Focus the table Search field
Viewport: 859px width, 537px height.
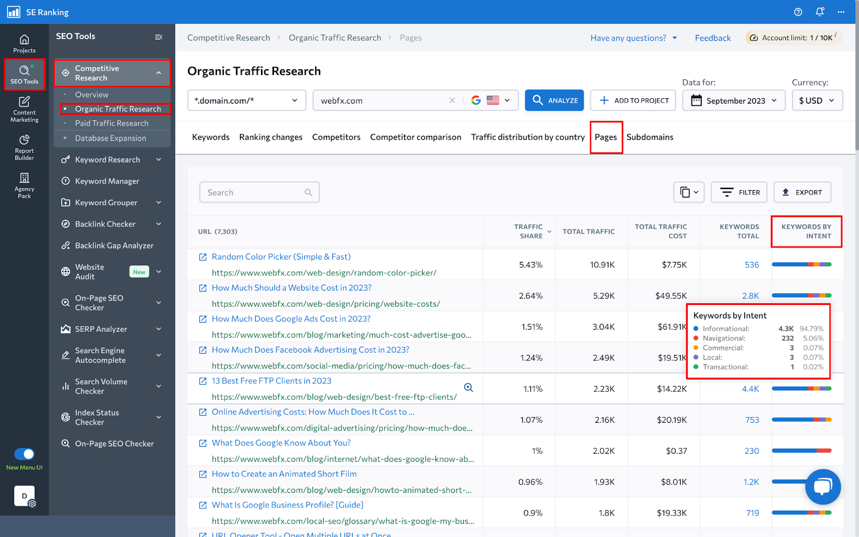259,192
